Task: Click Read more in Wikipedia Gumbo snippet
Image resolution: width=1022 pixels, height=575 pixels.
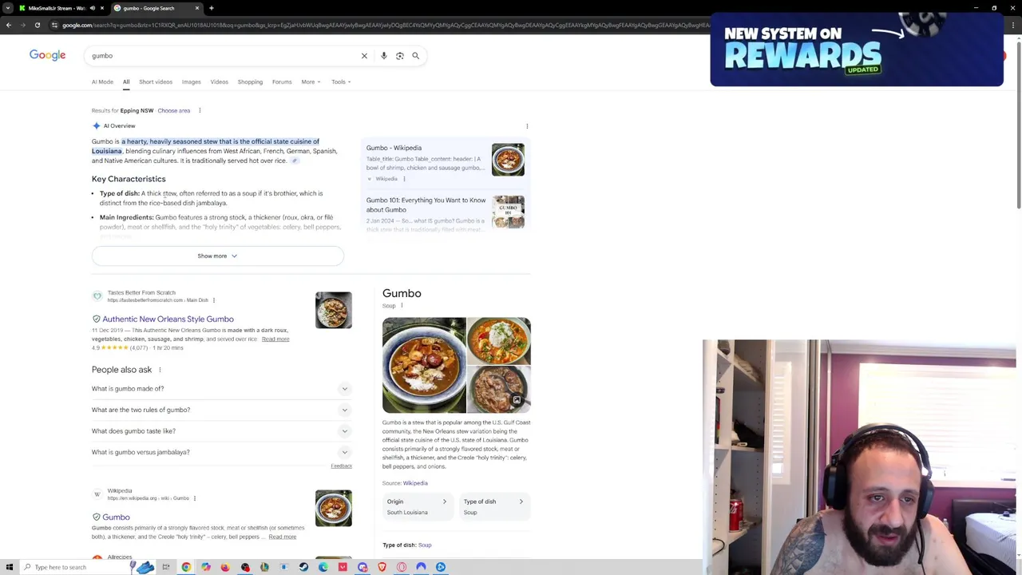Action: coord(283,537)
